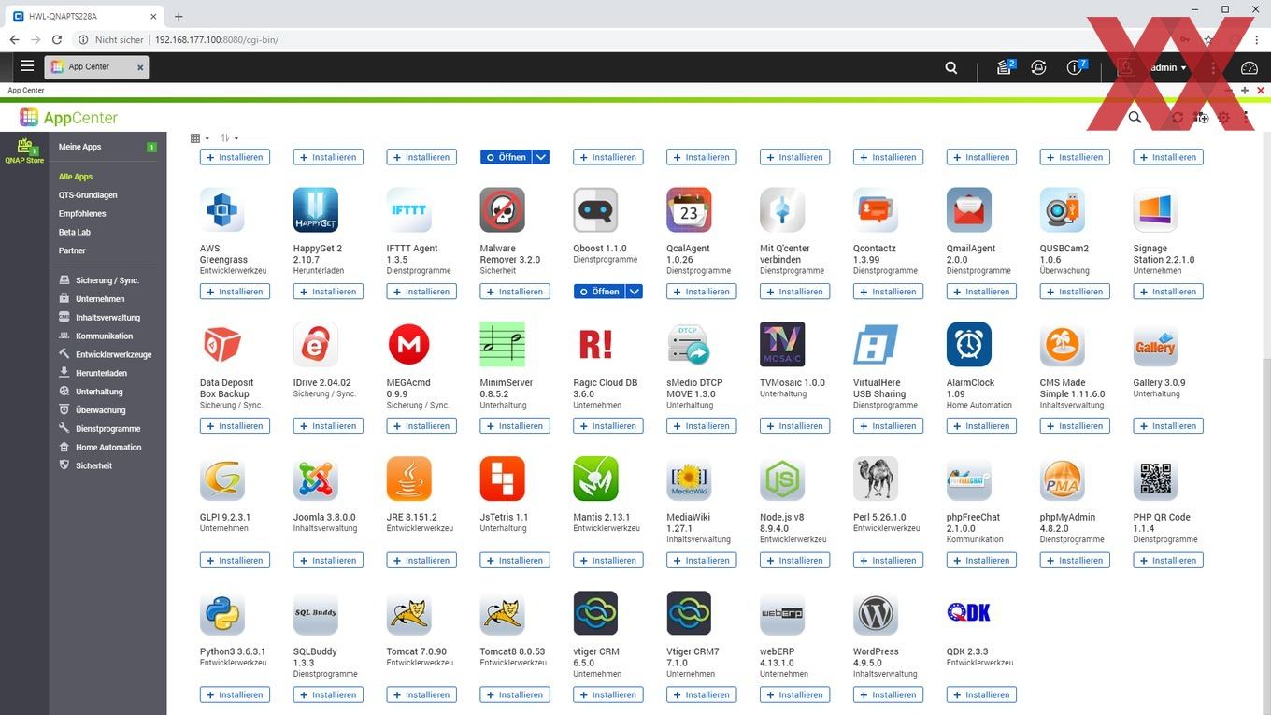Click the WordPress app icon
1271x715 pixels.
pyautogui.click(x=876, y=613)
